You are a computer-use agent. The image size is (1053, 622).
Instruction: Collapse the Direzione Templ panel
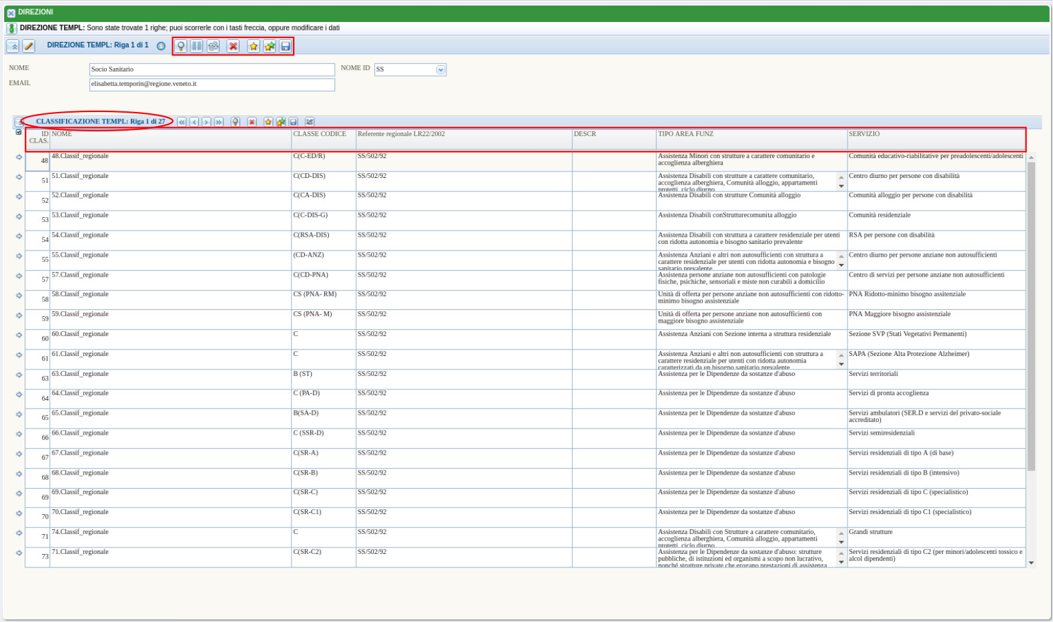[x=13, y=46]
